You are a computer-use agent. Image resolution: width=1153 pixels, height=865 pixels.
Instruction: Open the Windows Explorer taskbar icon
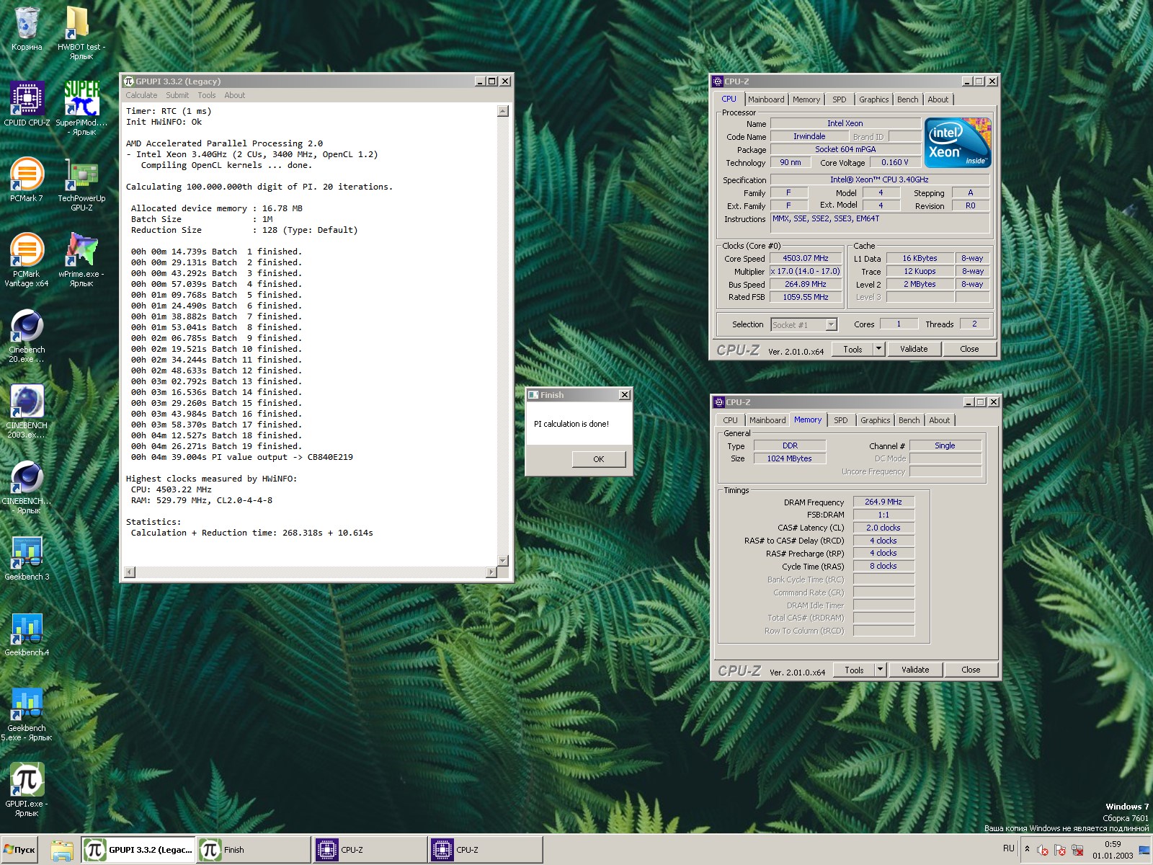(x=62, y=850)
